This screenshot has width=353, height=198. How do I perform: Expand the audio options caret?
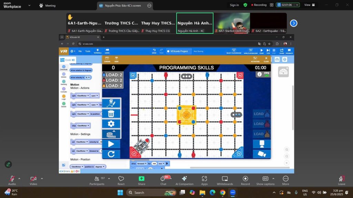point(19,179)
